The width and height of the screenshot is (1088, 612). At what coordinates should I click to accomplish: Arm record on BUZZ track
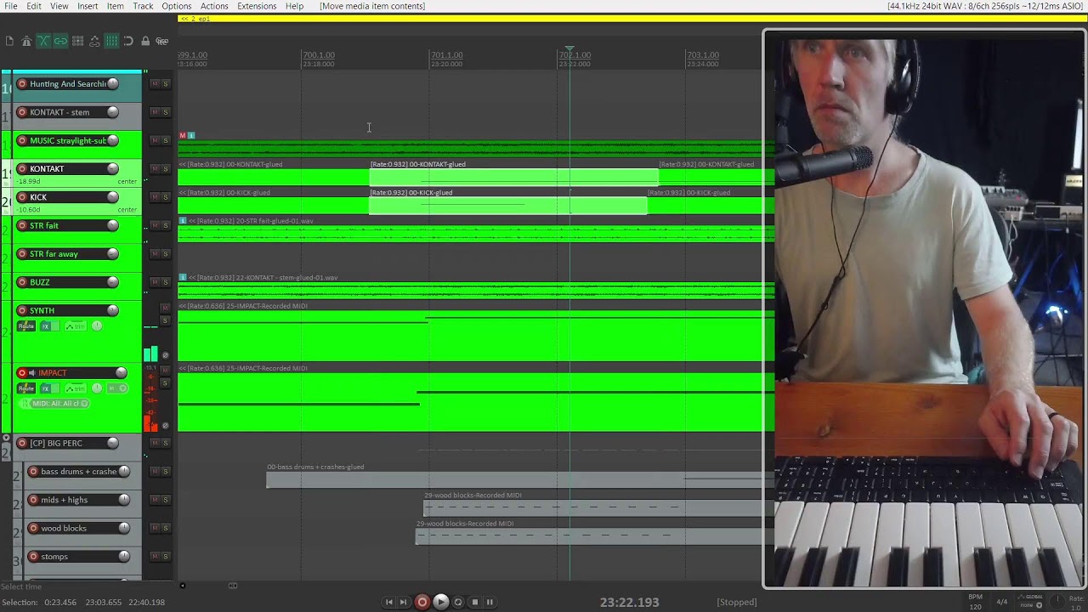pos(22,282)
